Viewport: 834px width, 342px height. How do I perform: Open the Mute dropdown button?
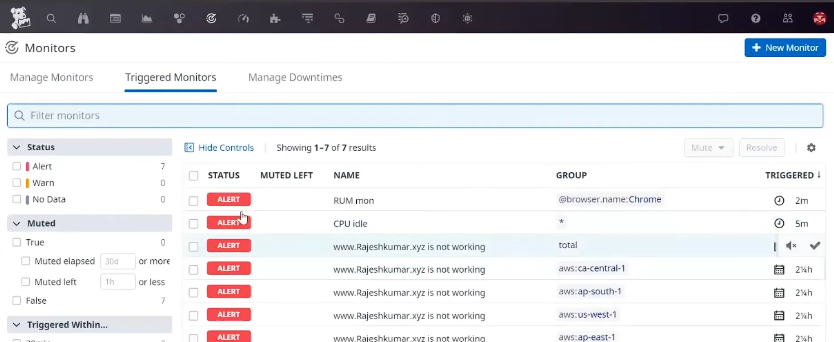(708, 148)
